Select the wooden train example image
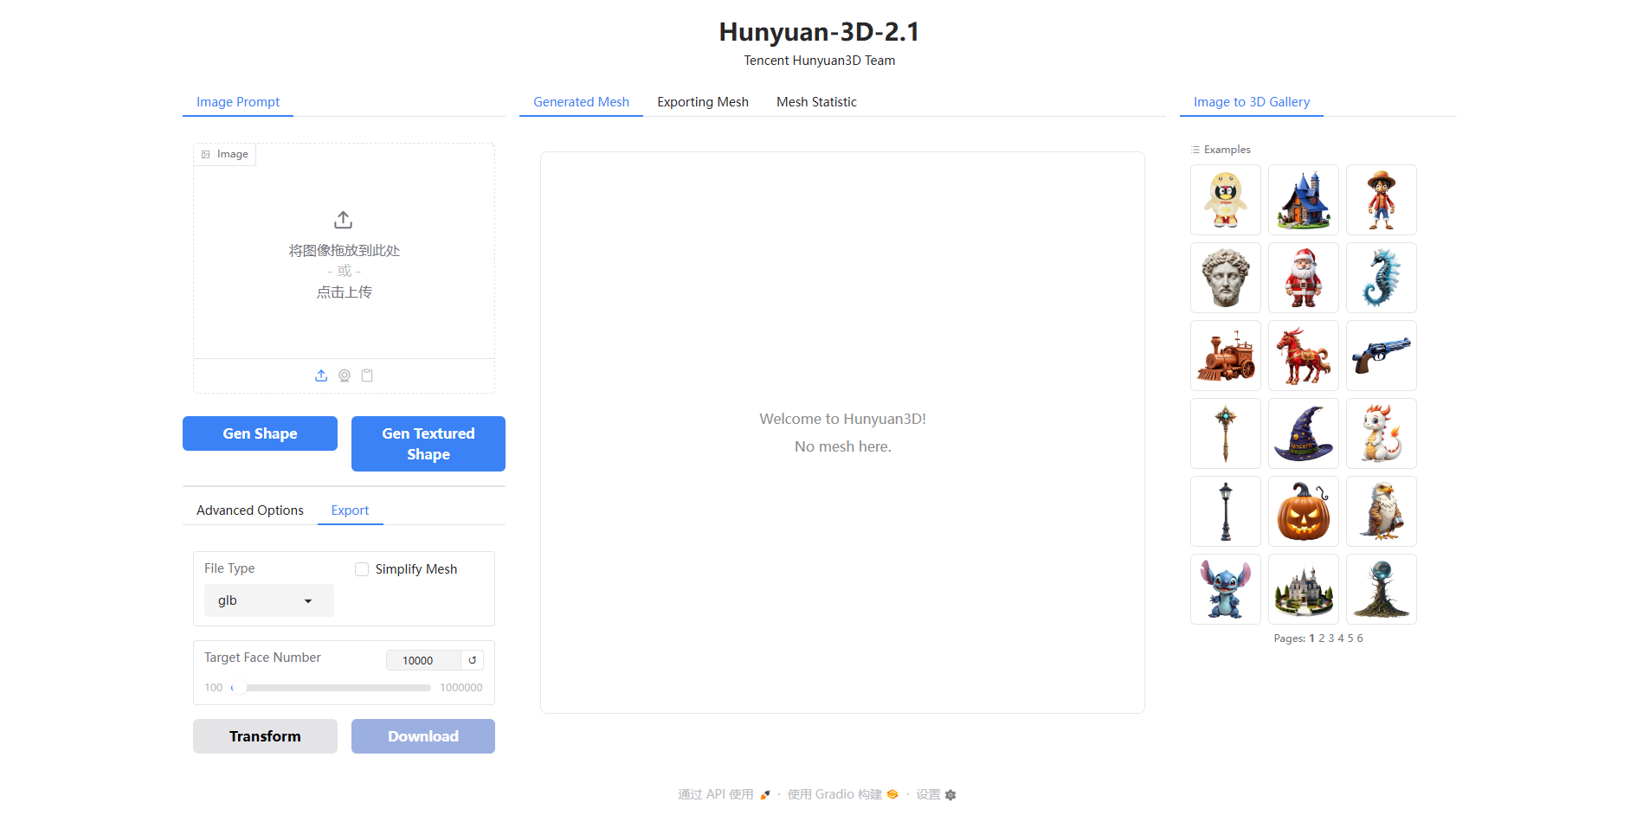Image resolution: width=1643 pixels, height=815 pixels. tap(1226, 356)
